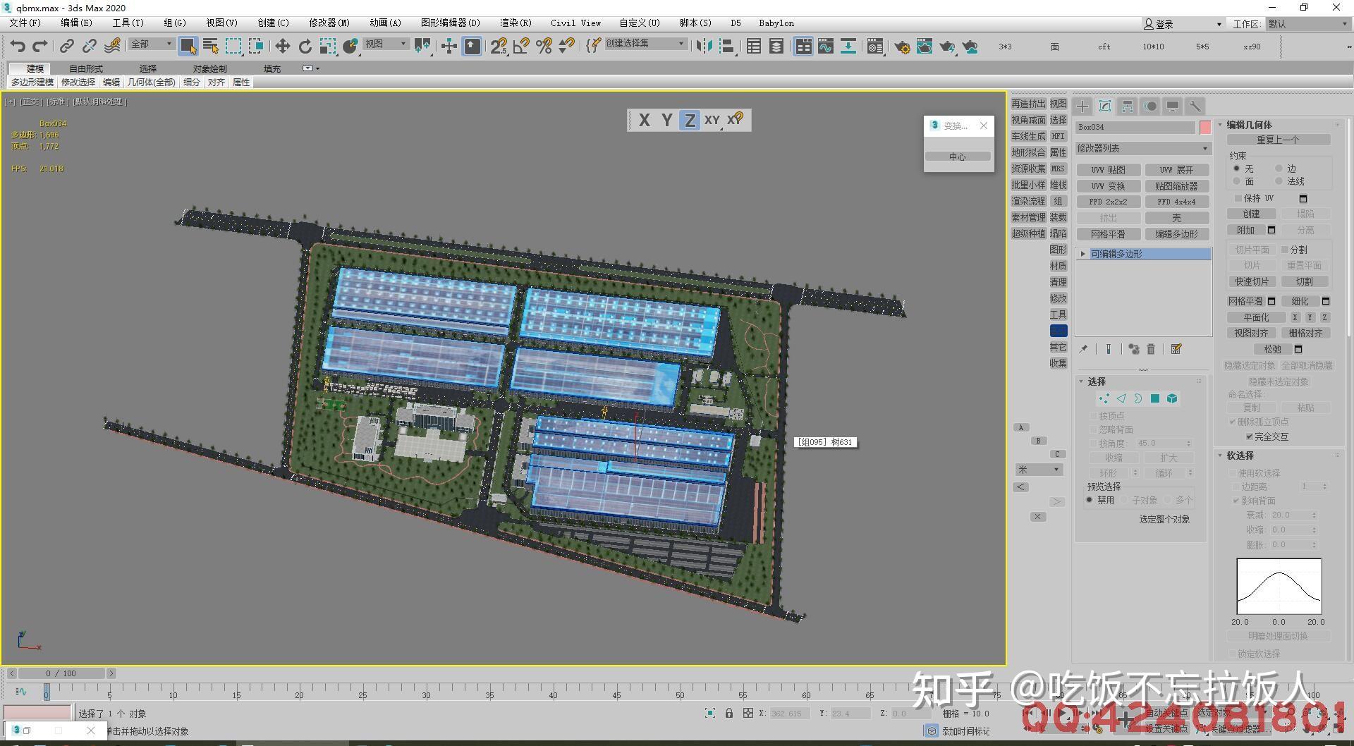Enable the 保持 UV checkbox
The image size is (1354, 746).
point(1238,198)
